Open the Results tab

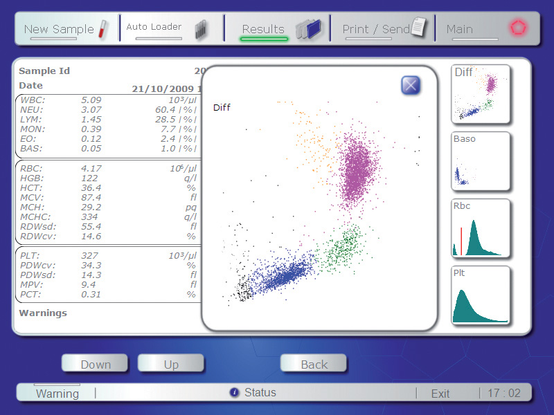coord(263,29)
